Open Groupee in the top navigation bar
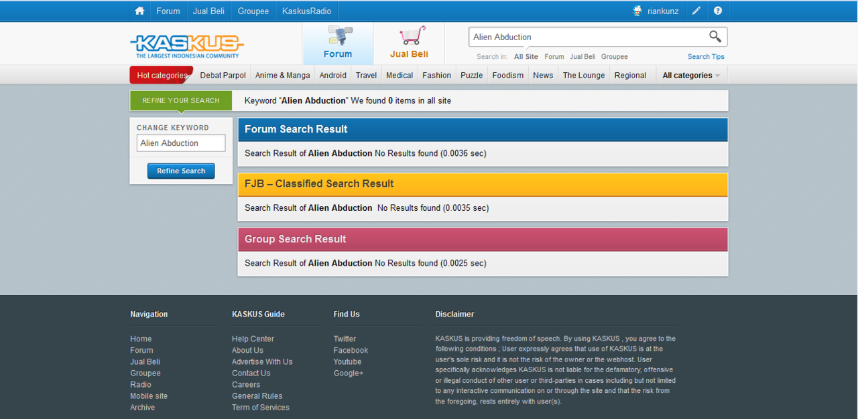The height and width of the screenshot is (419, 858). (253, 11)
